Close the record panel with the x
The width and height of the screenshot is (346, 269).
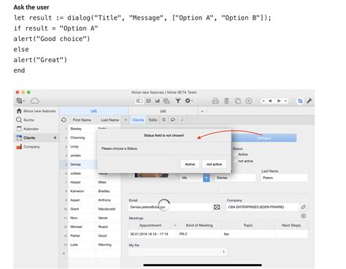[126, 120]
